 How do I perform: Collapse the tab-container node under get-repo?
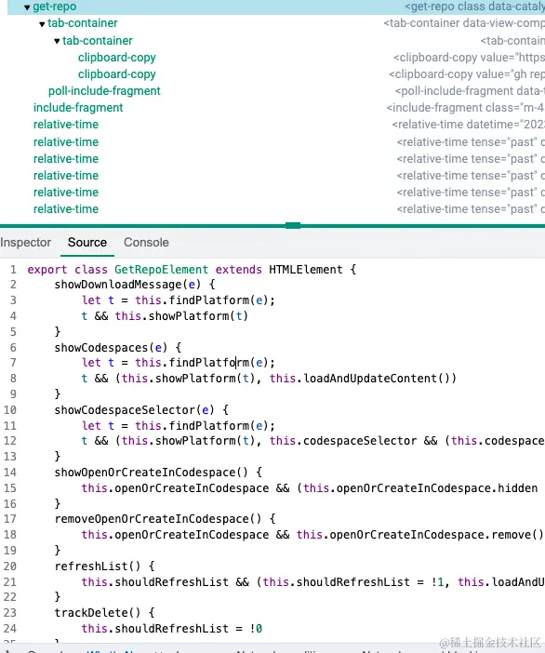(x=42, y=24)
